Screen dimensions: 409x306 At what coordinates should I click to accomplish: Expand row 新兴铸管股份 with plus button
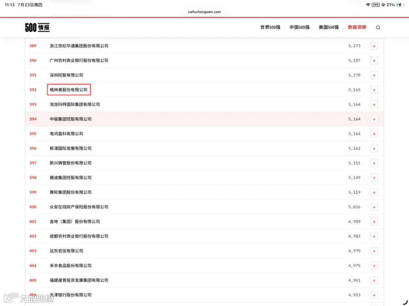click(374, 163)
